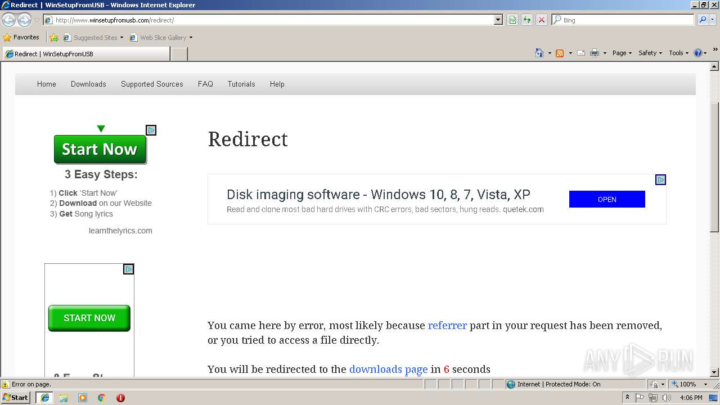Image resolution: width=720 pixels, height=405 pixels.
Task: Go forward with the browser Forward arrow
Action: click(x=24, y=20)
